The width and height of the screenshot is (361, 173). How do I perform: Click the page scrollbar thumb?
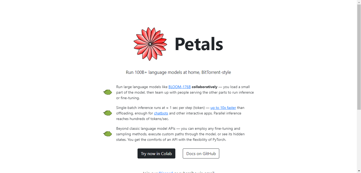(x=359, y=57)
